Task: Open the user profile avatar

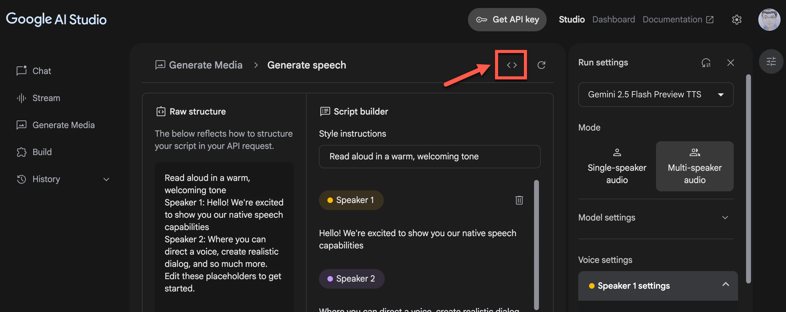Action: (x=769, y=20)
